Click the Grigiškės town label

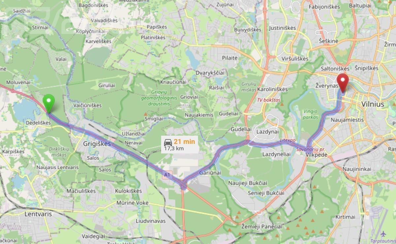click(x=97, y=144)
